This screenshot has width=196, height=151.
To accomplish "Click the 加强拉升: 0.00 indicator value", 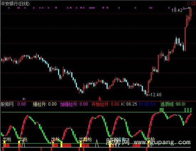I will point(74,104).
